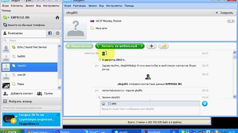Click add-contact icon in conversation history
The width and height of the screenshot is (238, 133).
(148, 77)
